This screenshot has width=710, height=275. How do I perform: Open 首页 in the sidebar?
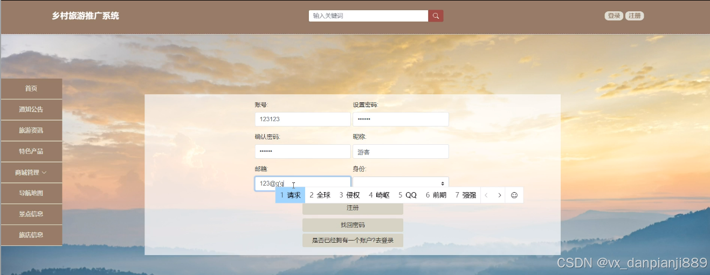tap(31, 89)
